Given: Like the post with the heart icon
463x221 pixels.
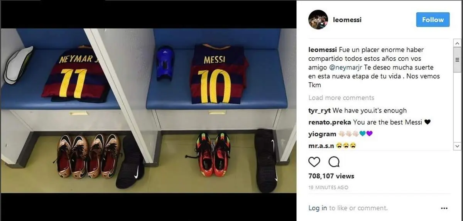Looking at the screenshot, I should (314, 162).
